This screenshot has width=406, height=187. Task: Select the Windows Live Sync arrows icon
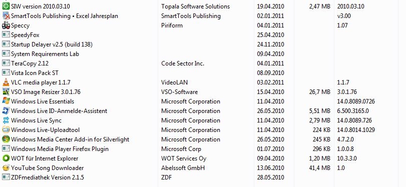(6, 120)
